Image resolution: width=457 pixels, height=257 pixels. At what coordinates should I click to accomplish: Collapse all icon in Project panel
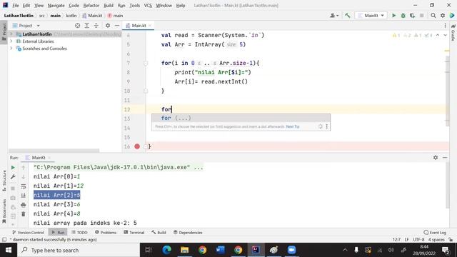coord(96,26)
